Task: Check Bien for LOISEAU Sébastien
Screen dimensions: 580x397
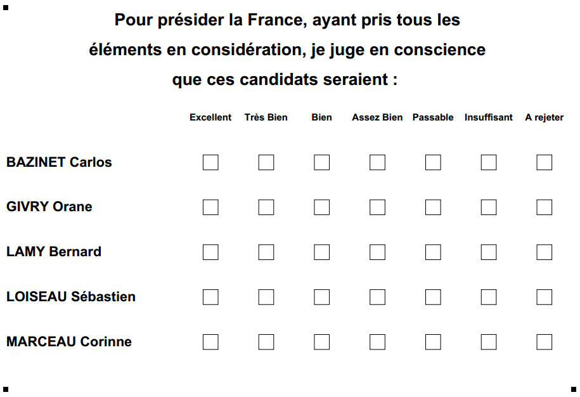Action: coord(321,297)
